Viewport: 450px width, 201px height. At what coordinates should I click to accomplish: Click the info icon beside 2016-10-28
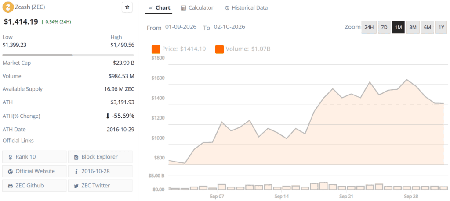tap(76, 172)
